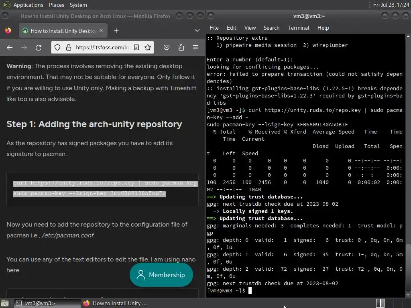Click the terminal title vm3@vm3:~

coord(309,16)
